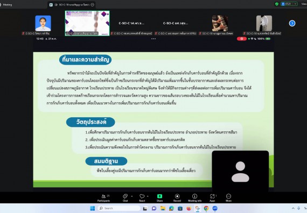
Task: Click the taskbar Search box
Action: 119,208
